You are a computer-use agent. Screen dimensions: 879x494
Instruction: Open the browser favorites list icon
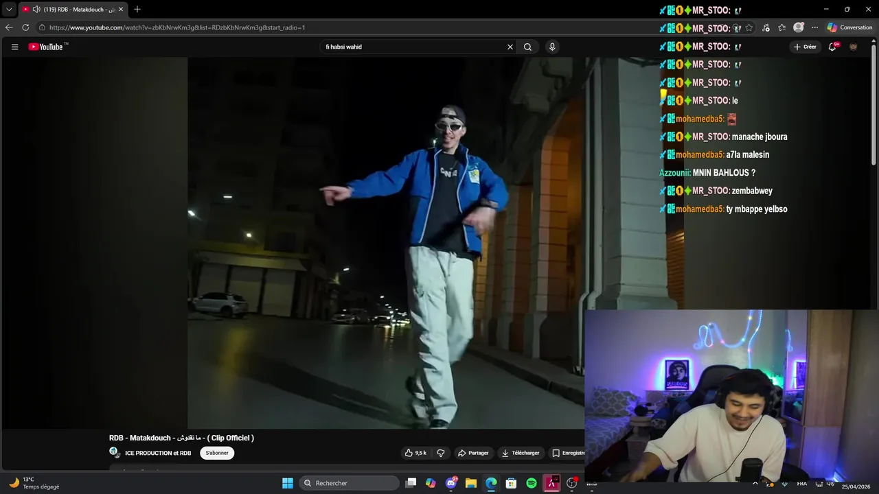pyautogui.click(x=781, y=27)
